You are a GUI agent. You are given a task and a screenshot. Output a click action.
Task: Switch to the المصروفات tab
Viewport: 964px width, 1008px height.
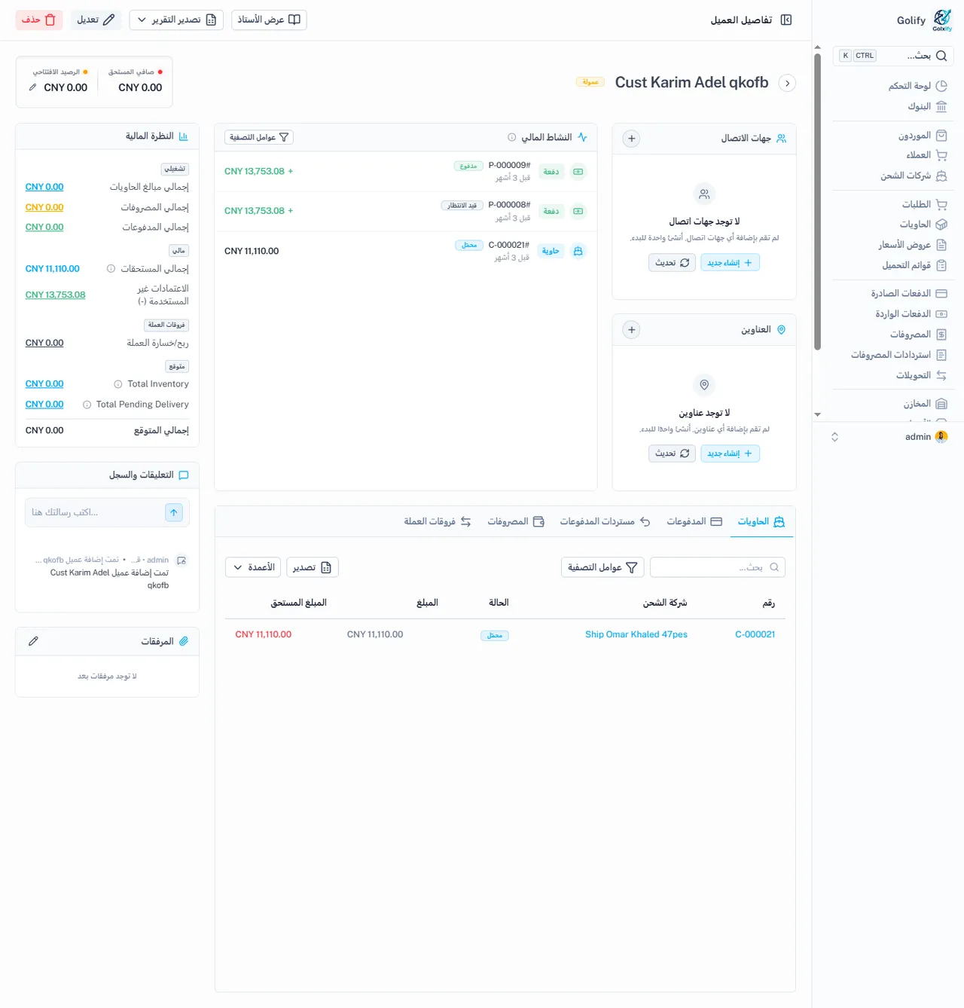tap(516, 521)
